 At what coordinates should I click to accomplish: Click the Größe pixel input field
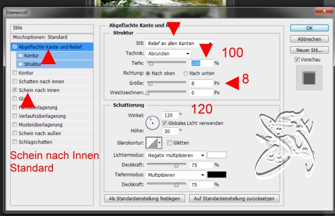[201, 83]
